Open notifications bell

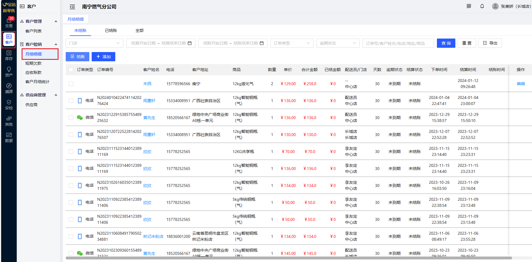pos(482,6)
